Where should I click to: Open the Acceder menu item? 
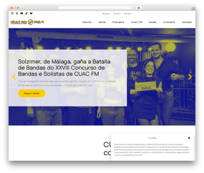click(187, 22)
